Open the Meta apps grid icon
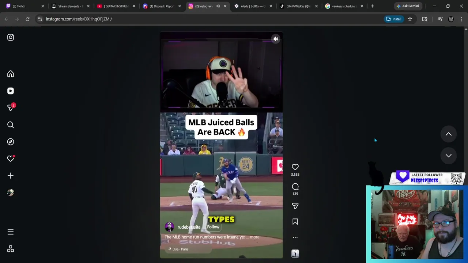 (11, 249)
